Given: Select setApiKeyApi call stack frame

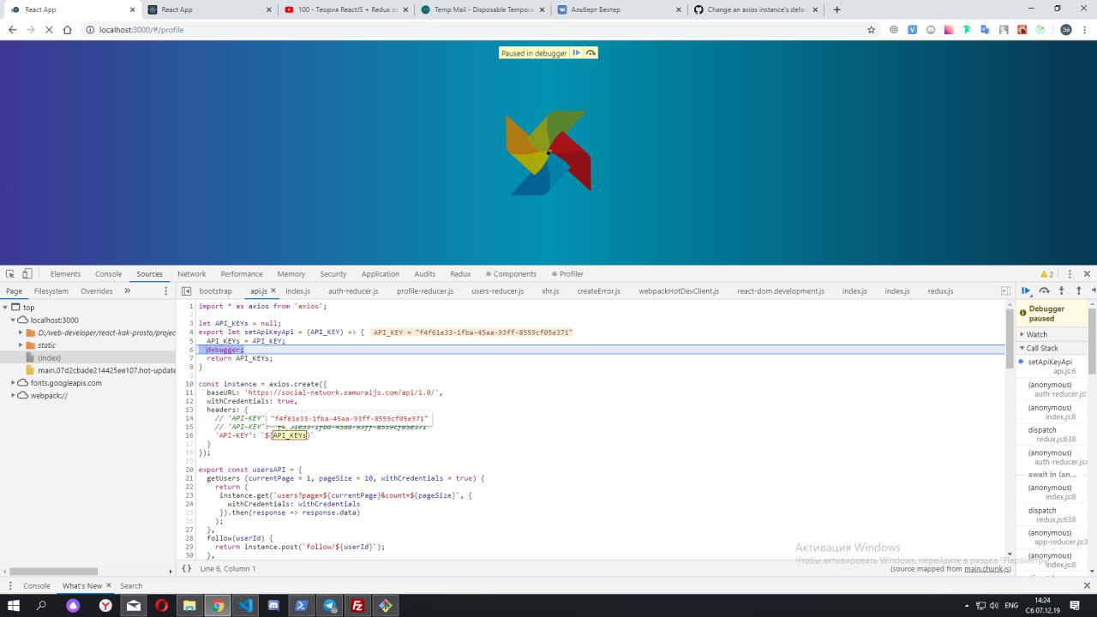Looking at the screenshot, I should click(1052, 367).
